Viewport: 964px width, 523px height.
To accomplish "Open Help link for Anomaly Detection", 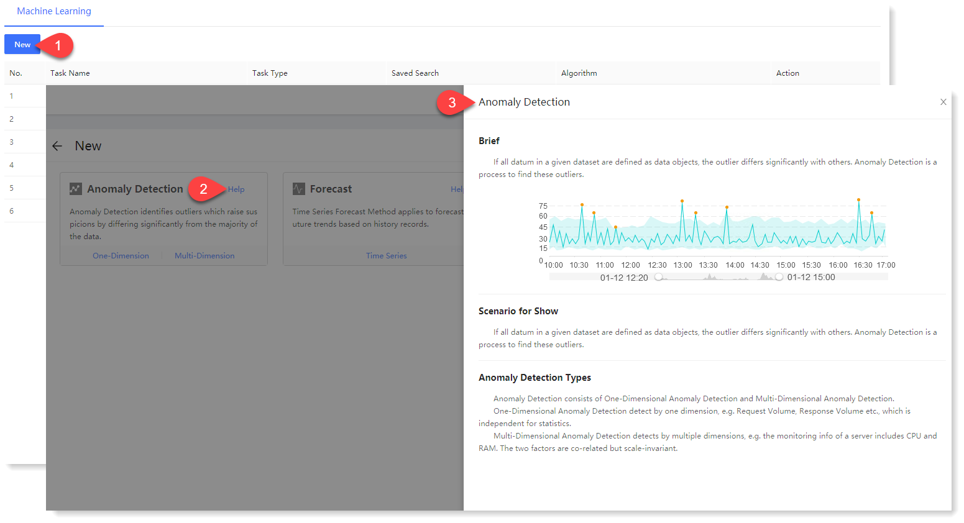I will [x=236, y=189].
